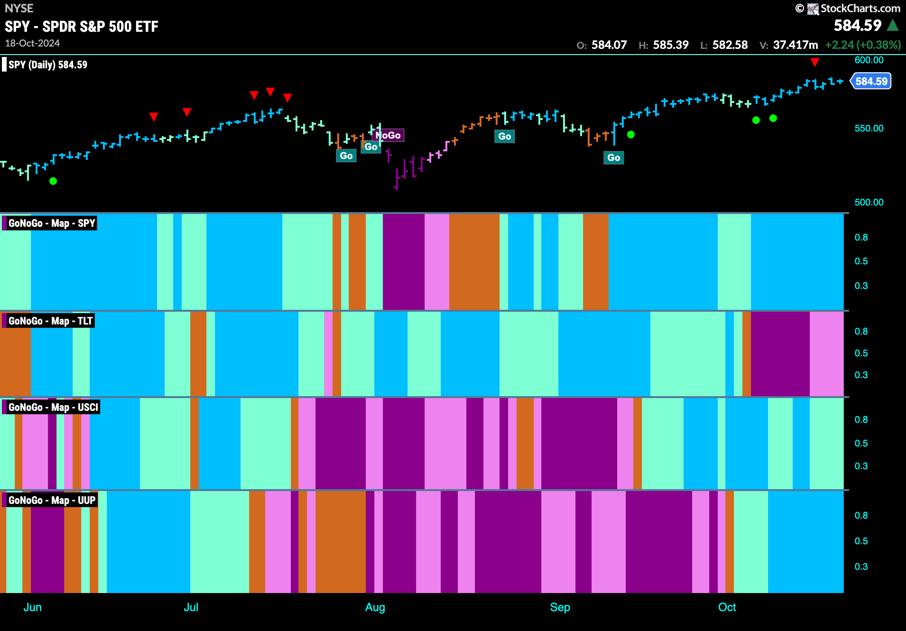Click the blue 584.59 price tag on axis
The image size is (906, 631).
pyautogui.click(x=871, y=81)
